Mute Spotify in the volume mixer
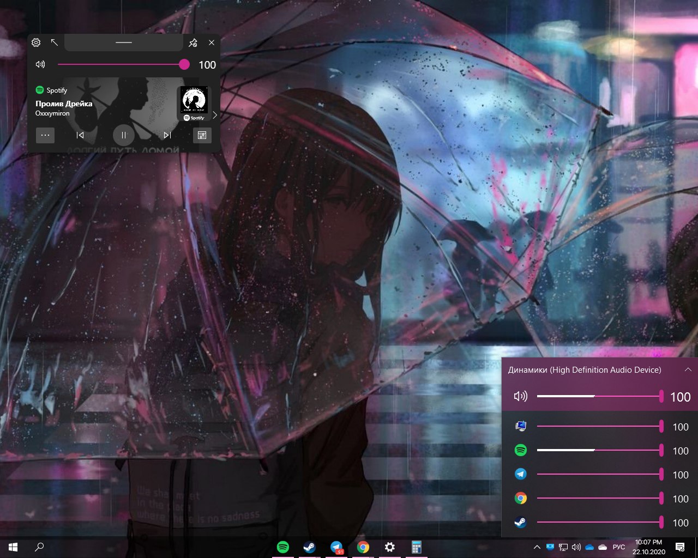This screenshot has height=558, width=698. [521, 450]
